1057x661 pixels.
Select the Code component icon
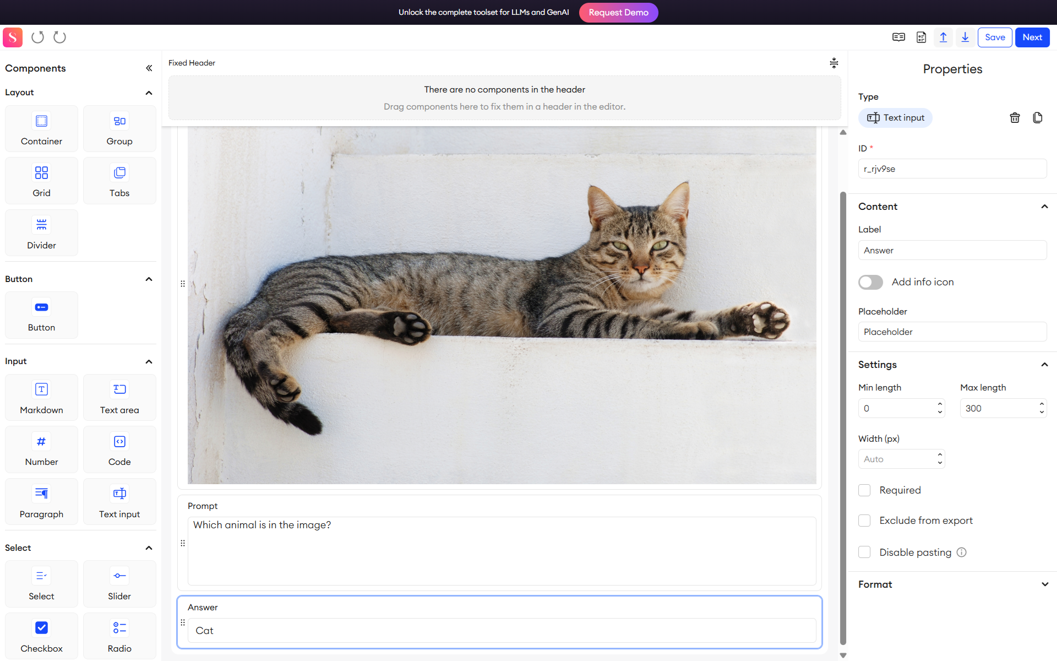point(119,441)
